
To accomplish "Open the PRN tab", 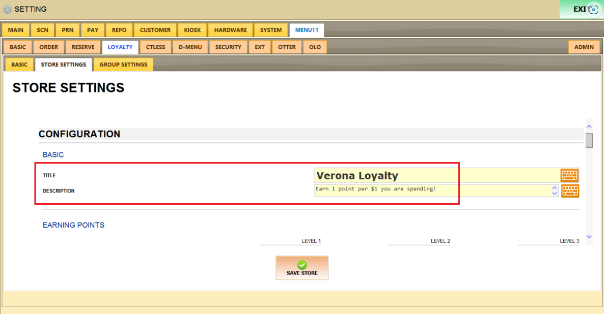I will click(x=68, y=30).
